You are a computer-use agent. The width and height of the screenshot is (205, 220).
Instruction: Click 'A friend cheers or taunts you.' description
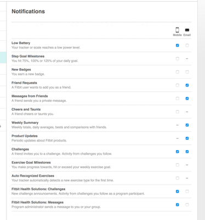click(x=33, y=114)
